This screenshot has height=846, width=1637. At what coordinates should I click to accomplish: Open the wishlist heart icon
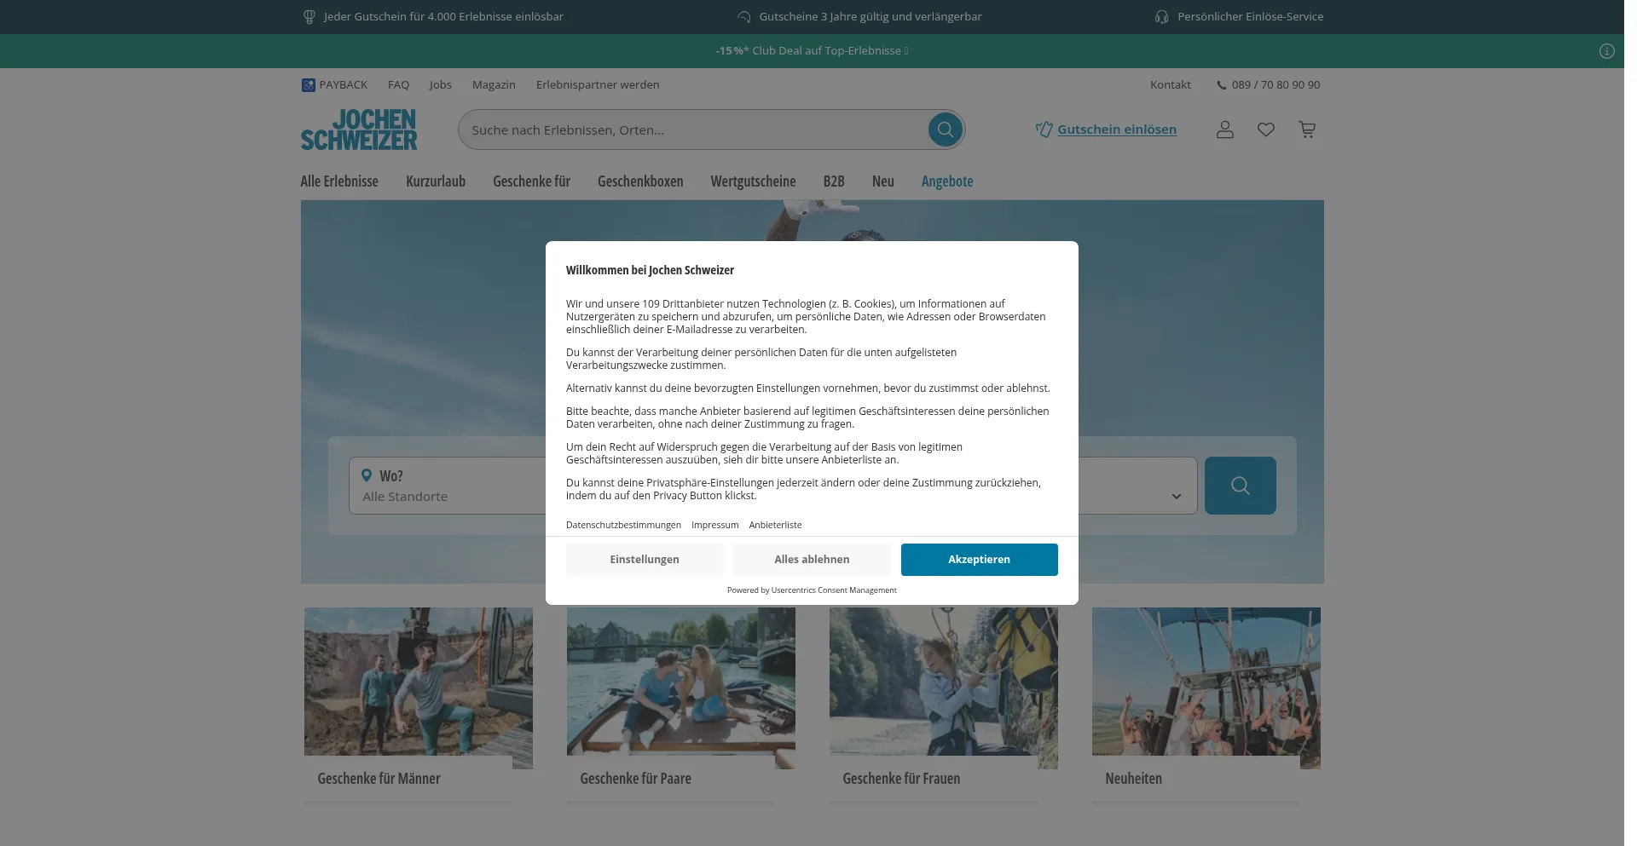pos(1265,129)
